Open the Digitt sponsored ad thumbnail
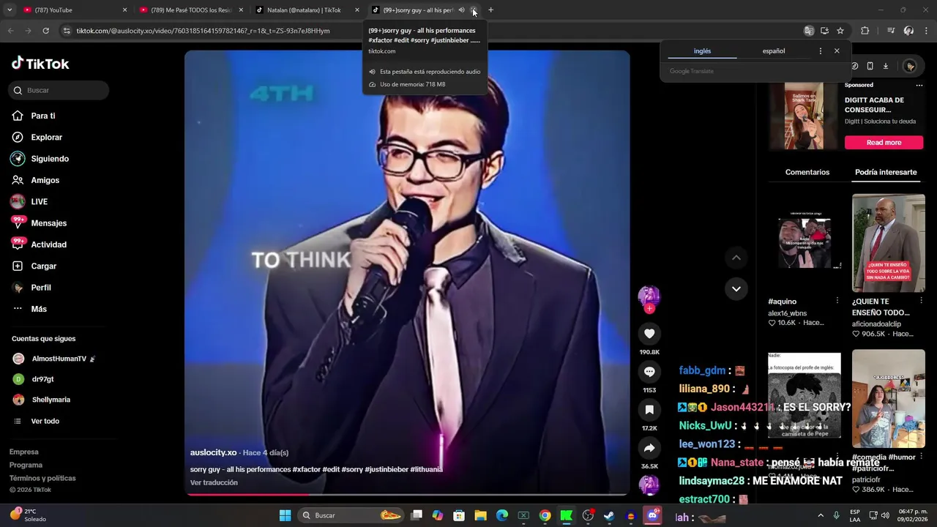 (804, 116)
